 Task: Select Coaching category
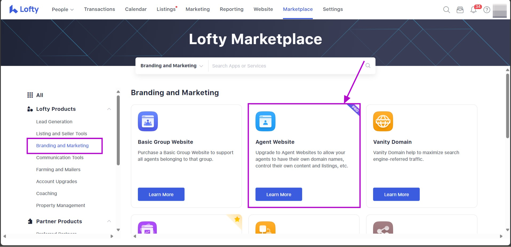pos(47,194)
